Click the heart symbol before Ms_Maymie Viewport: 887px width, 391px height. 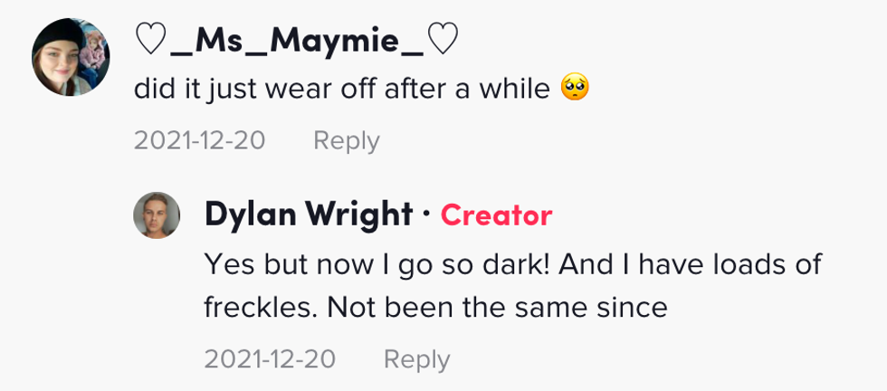[148, 39]
